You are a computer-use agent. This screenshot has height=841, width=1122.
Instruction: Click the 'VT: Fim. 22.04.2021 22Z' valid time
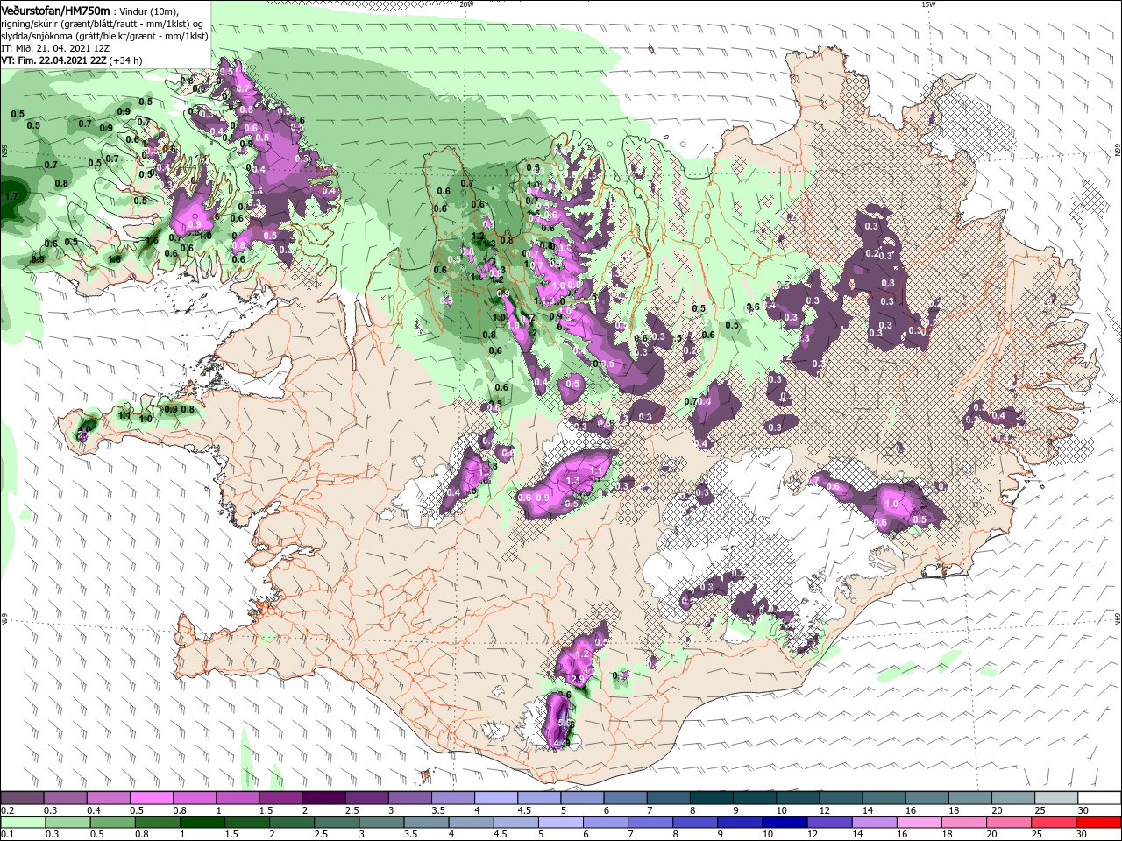click(53, 61)
